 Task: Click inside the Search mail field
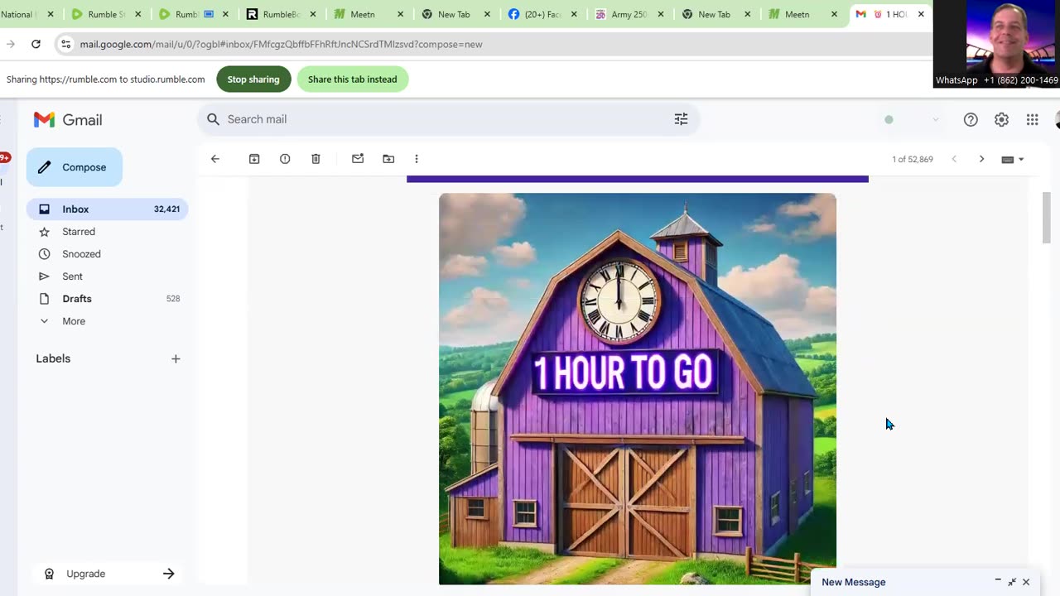(x=447, y=119)
